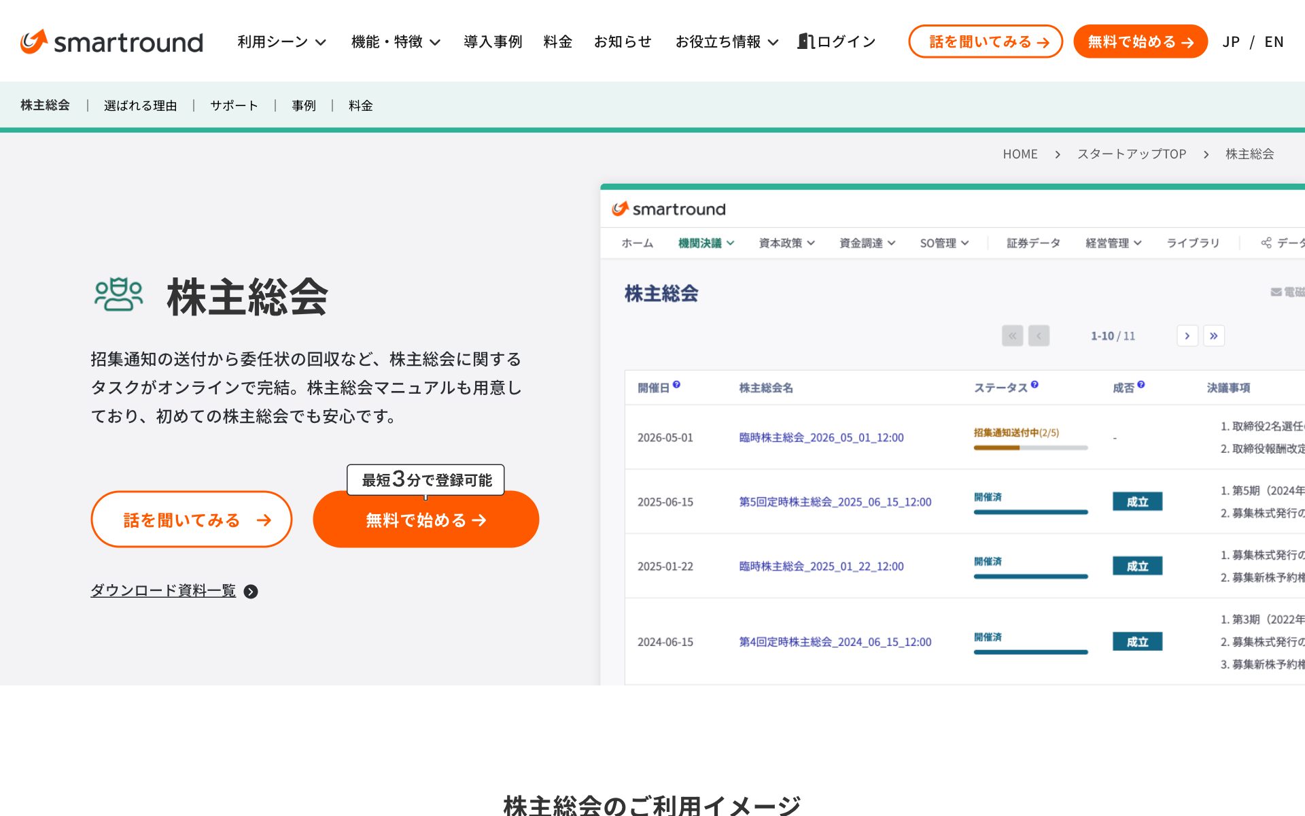Click the share icon beside データ
This screenshot has height=816, width=1305.
tap(1266, 243)
